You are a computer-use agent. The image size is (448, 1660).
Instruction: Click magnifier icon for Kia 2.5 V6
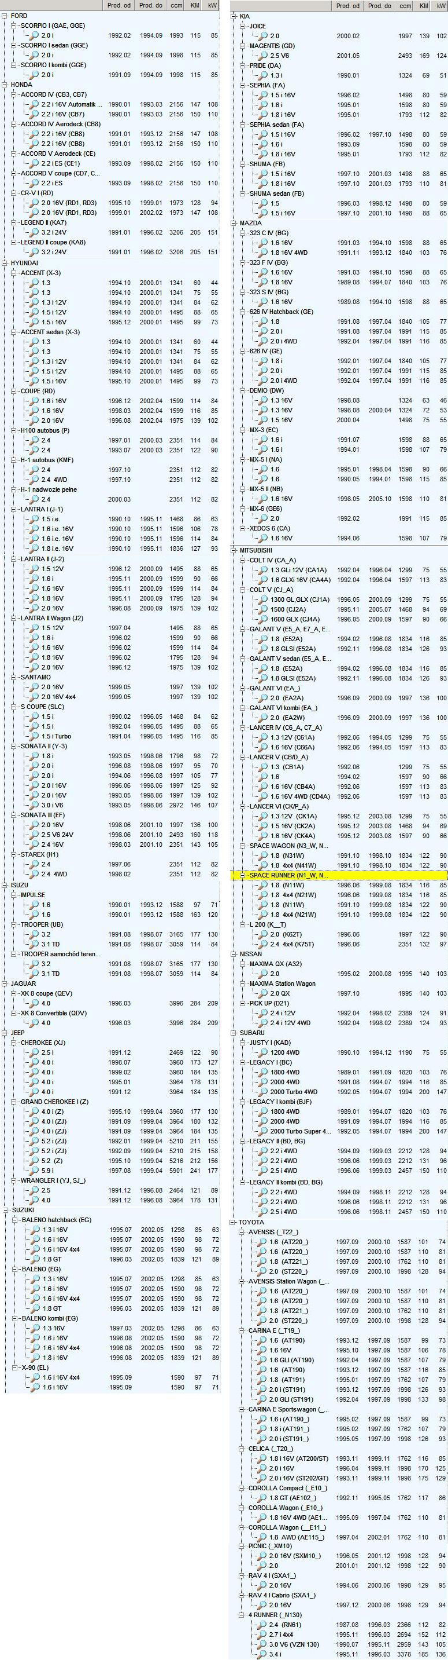tap(264, 56)
